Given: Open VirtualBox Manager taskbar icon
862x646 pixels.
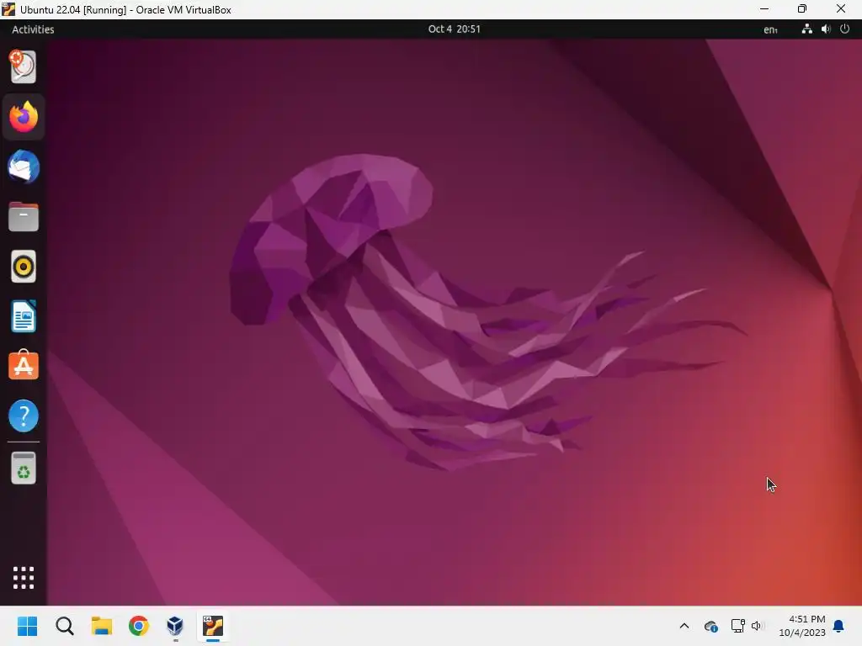Looking at the screenshot, I should point(175,626).
